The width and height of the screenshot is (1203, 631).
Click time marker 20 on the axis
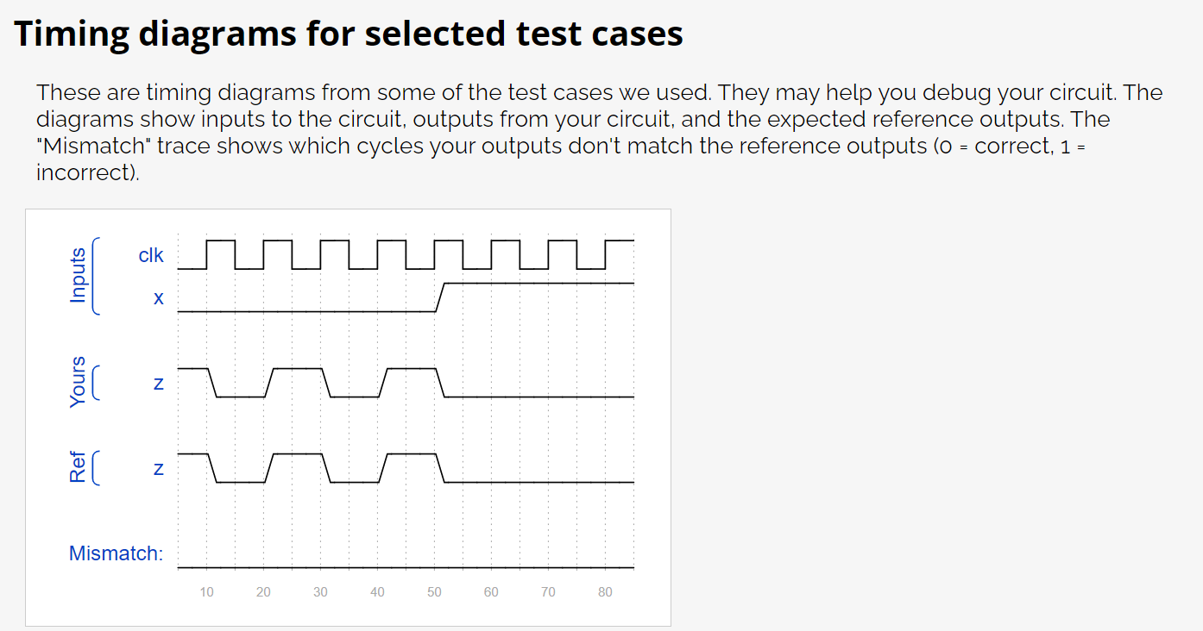(263, 592)
